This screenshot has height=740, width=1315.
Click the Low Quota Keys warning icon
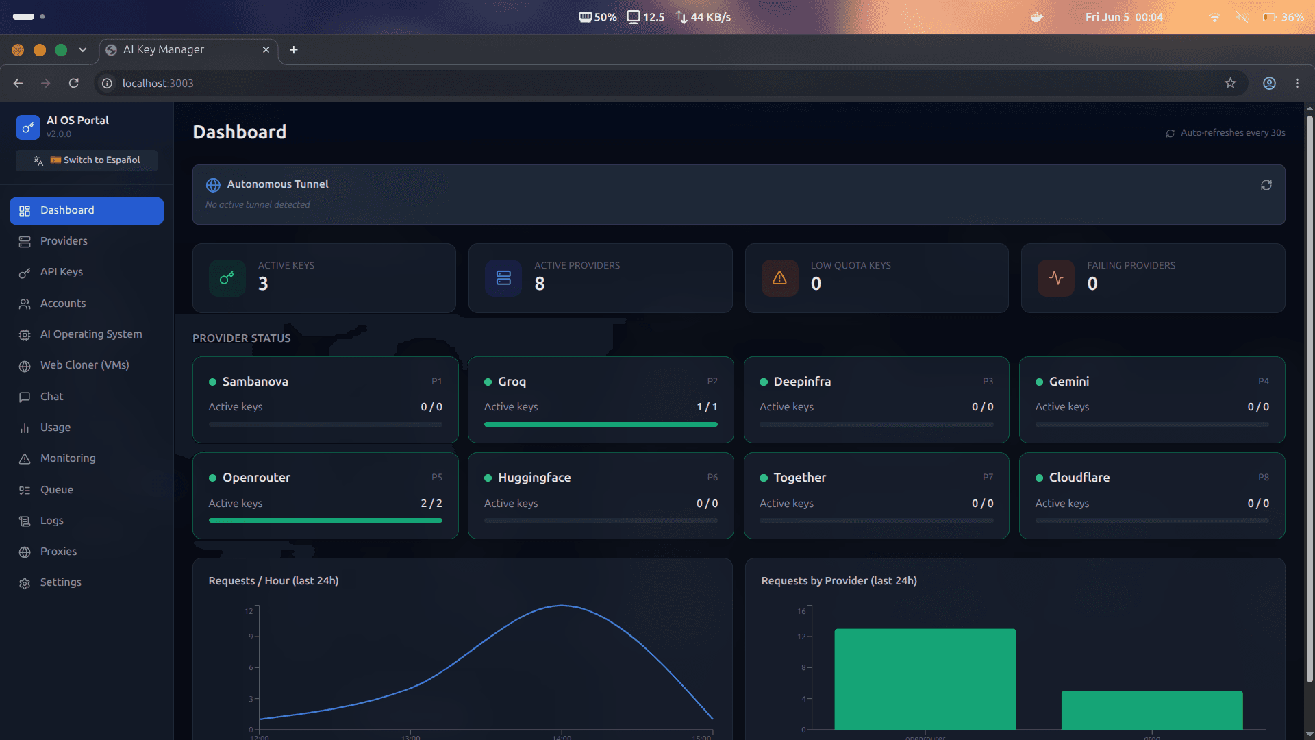pos(779,278)
